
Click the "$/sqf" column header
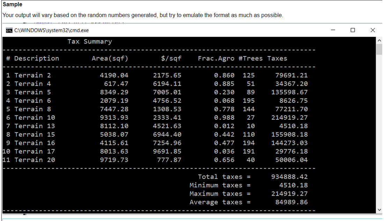[171, 58]
